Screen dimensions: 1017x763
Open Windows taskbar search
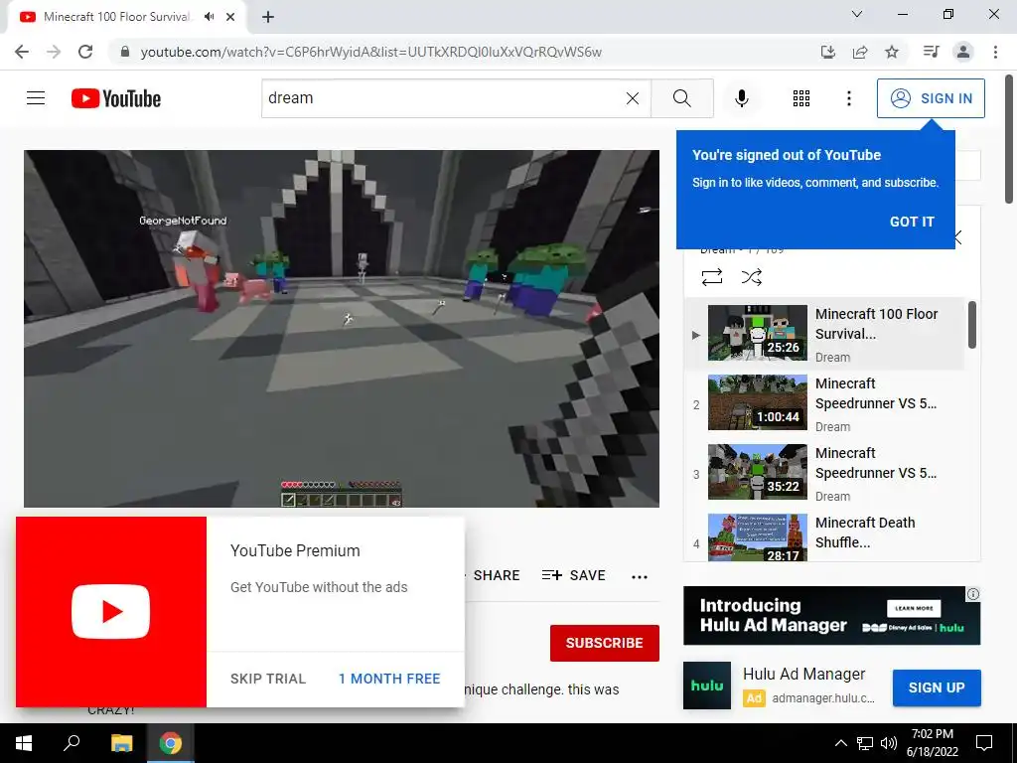72,743
